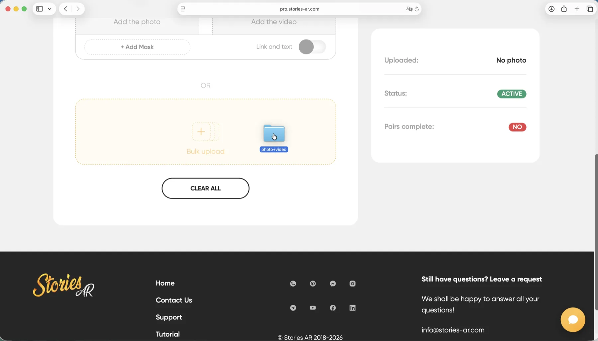
Task: Reload the page in Safari
Action: (x=417, y=9)
